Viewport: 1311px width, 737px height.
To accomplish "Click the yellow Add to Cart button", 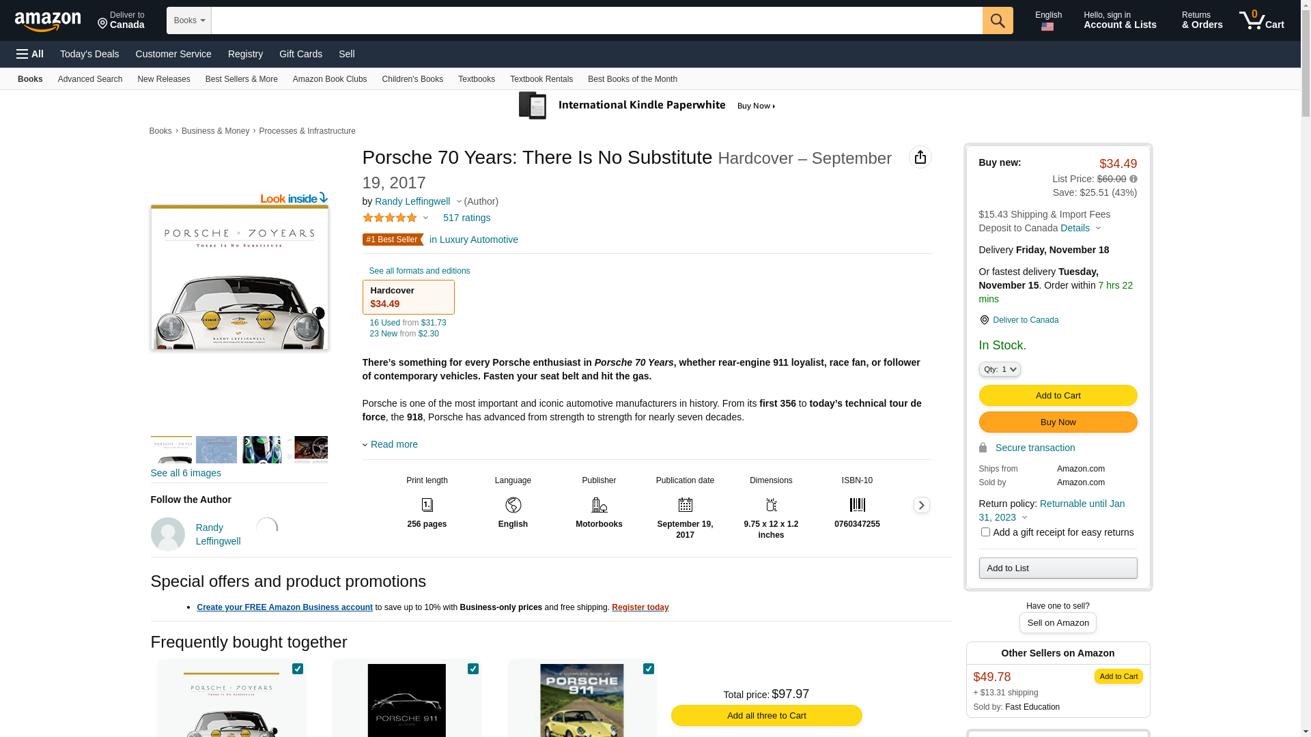I will click(1058, 395).
